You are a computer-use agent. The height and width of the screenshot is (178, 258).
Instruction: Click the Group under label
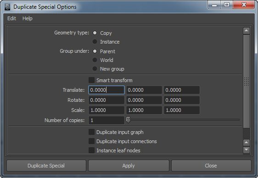click(74, 51)
